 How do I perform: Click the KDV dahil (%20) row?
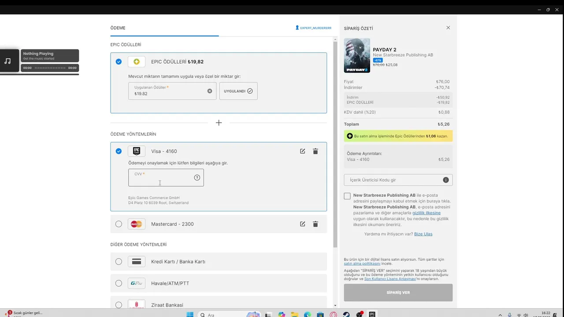click(x=398, y=112)
